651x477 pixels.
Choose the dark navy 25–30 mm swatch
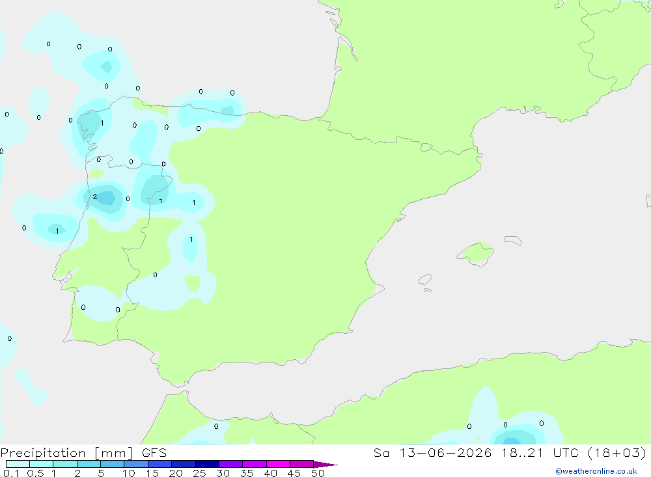click(x=207, y=464)
